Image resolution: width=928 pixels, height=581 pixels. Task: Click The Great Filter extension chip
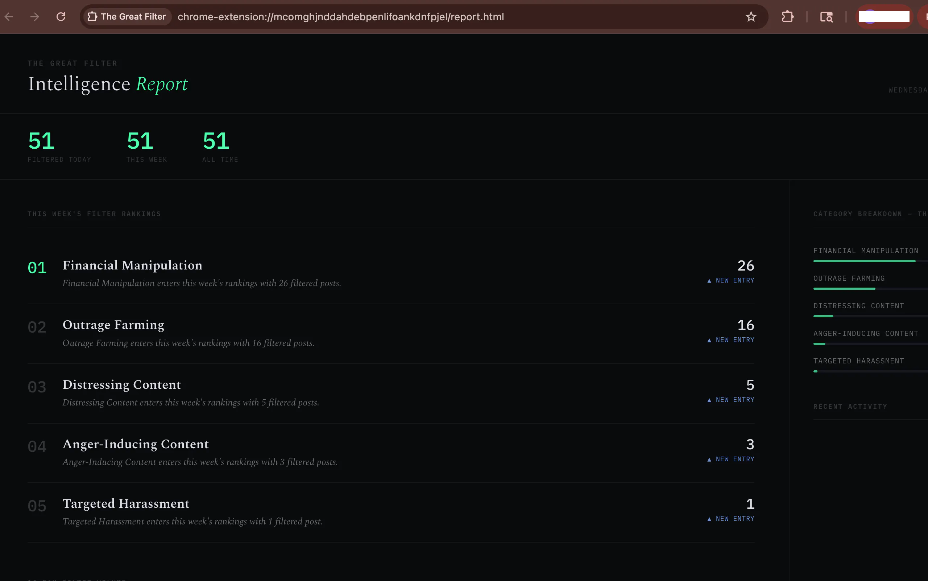click(x=127, y=17)
